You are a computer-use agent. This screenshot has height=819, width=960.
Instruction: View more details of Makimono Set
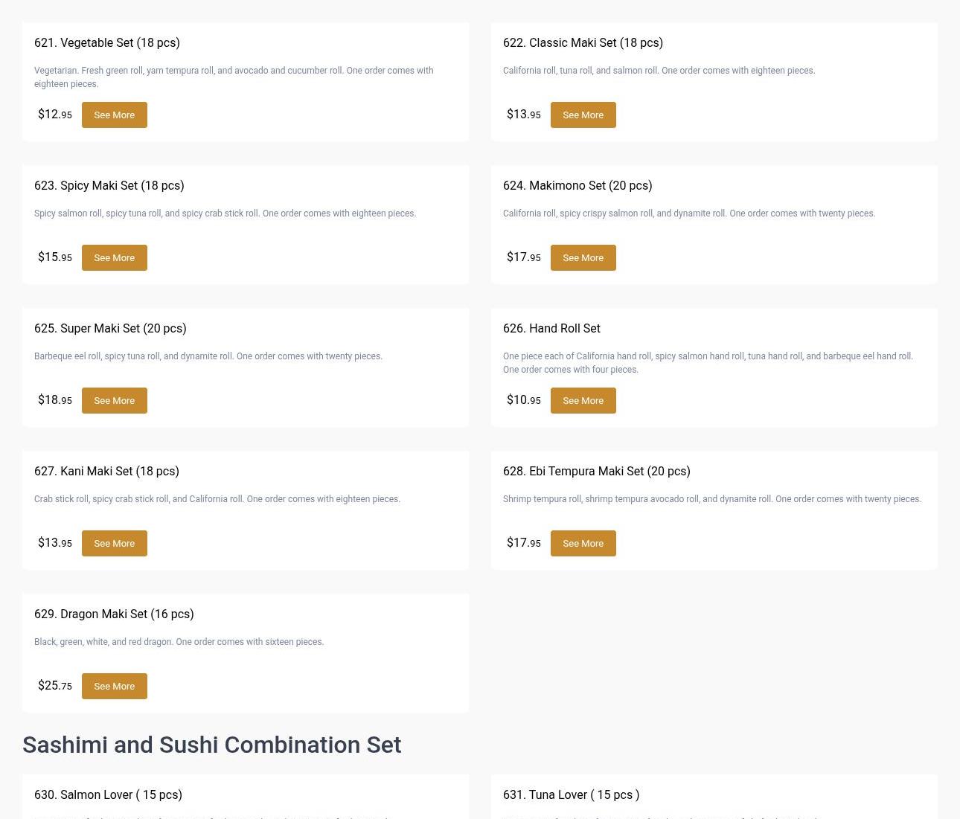click(583, 258)
